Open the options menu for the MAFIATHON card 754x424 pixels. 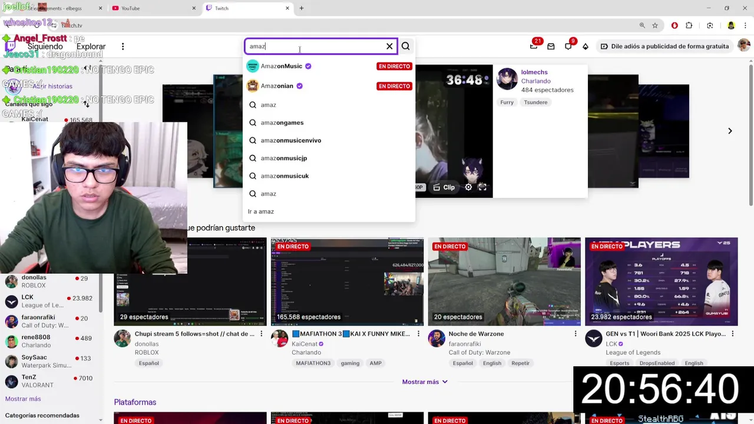[418, 334]
